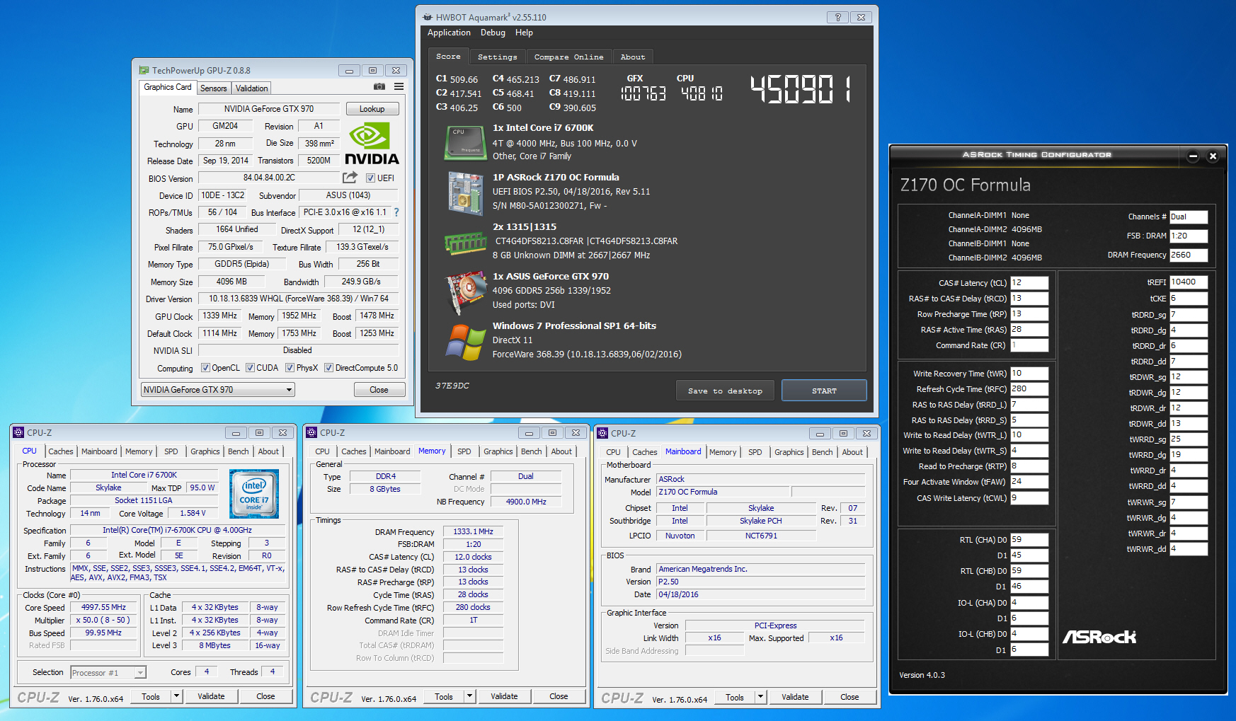
Task: Open Caches tab in CPU-Z CPU window
Action: [61, 451]
